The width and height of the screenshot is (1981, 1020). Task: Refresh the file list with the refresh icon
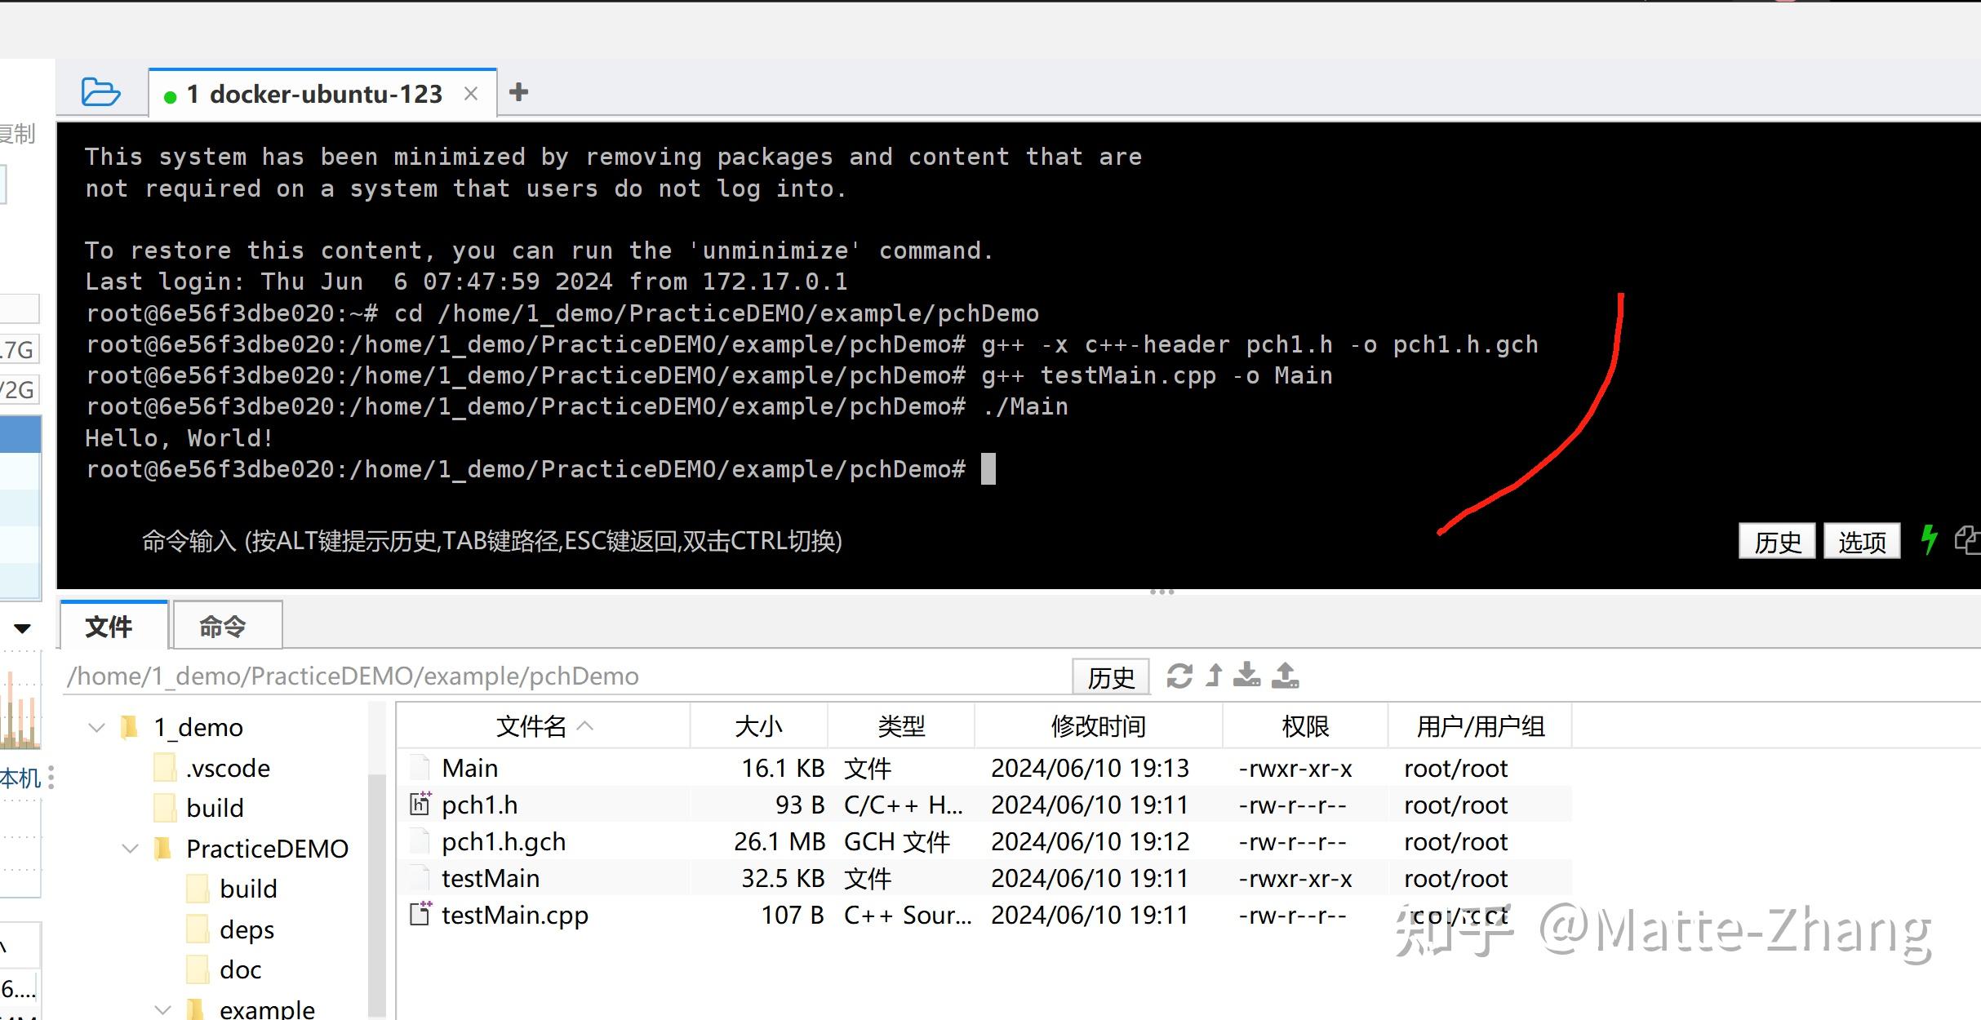coord(1179,676)
